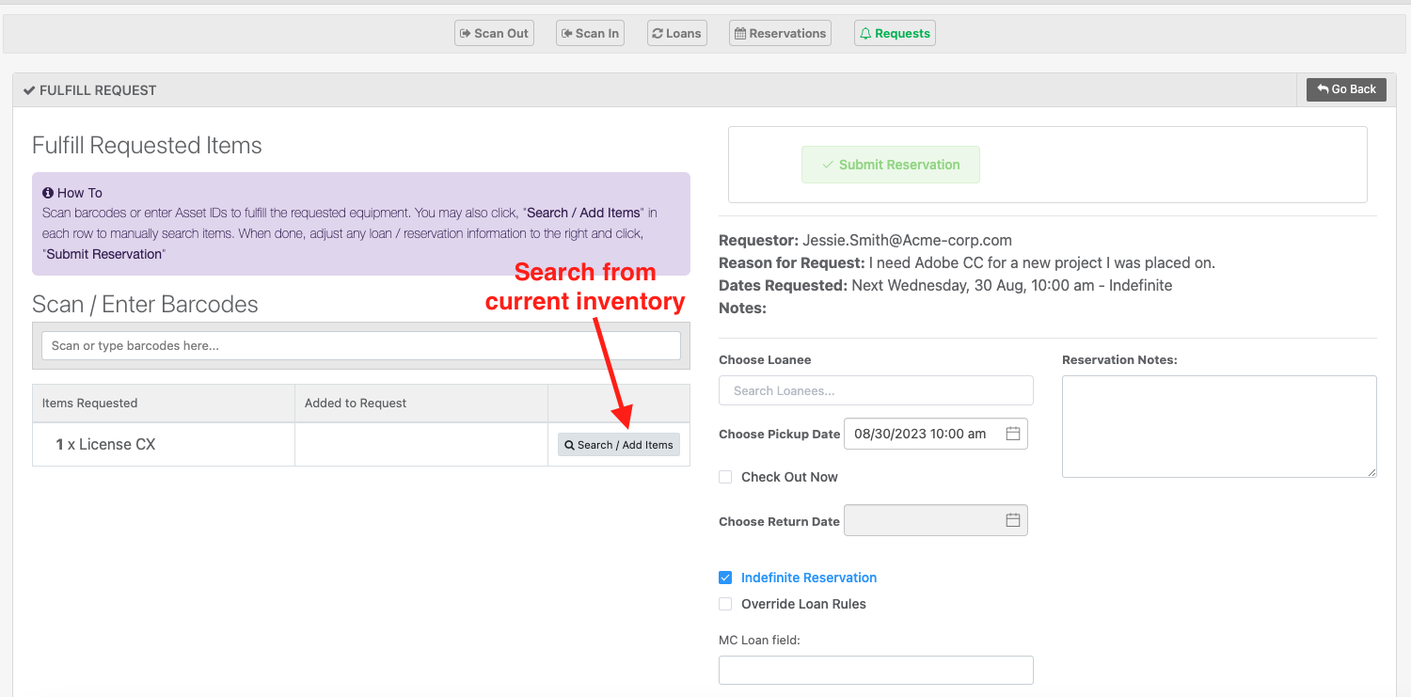Image resolution: width=1411 pixels, height=697 pixels.
Task: Click the requestor email Jessie.Smith@Acme-corp.com
Action: click(907, 240)
